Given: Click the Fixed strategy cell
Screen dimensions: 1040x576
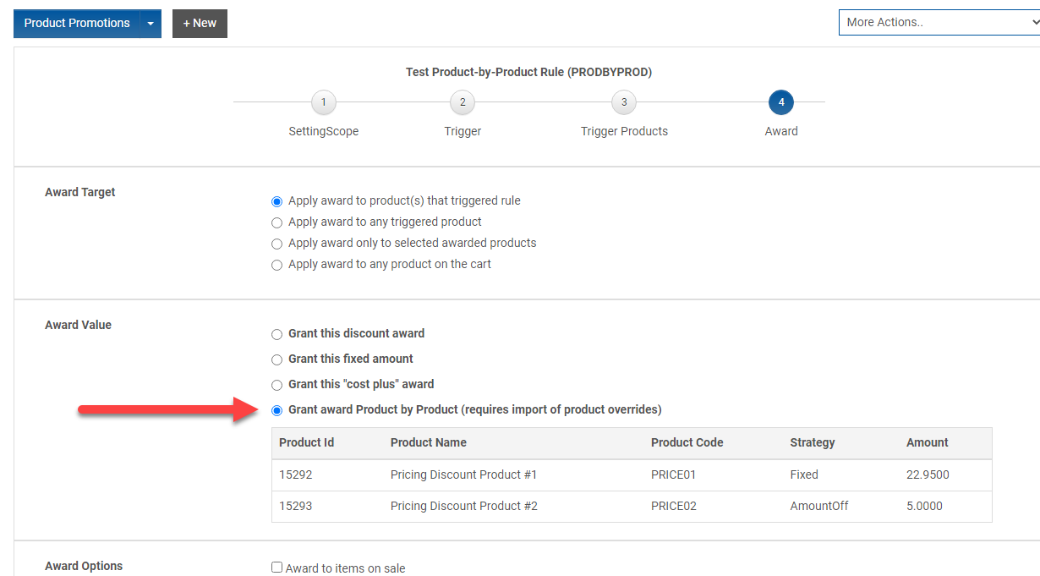Looking at the screenshot, I should tap(804, 475).
